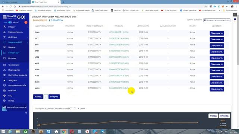Click the Smart Trade Coin GO! logo
Screen dimensions: 239x134
click(14, 17)
